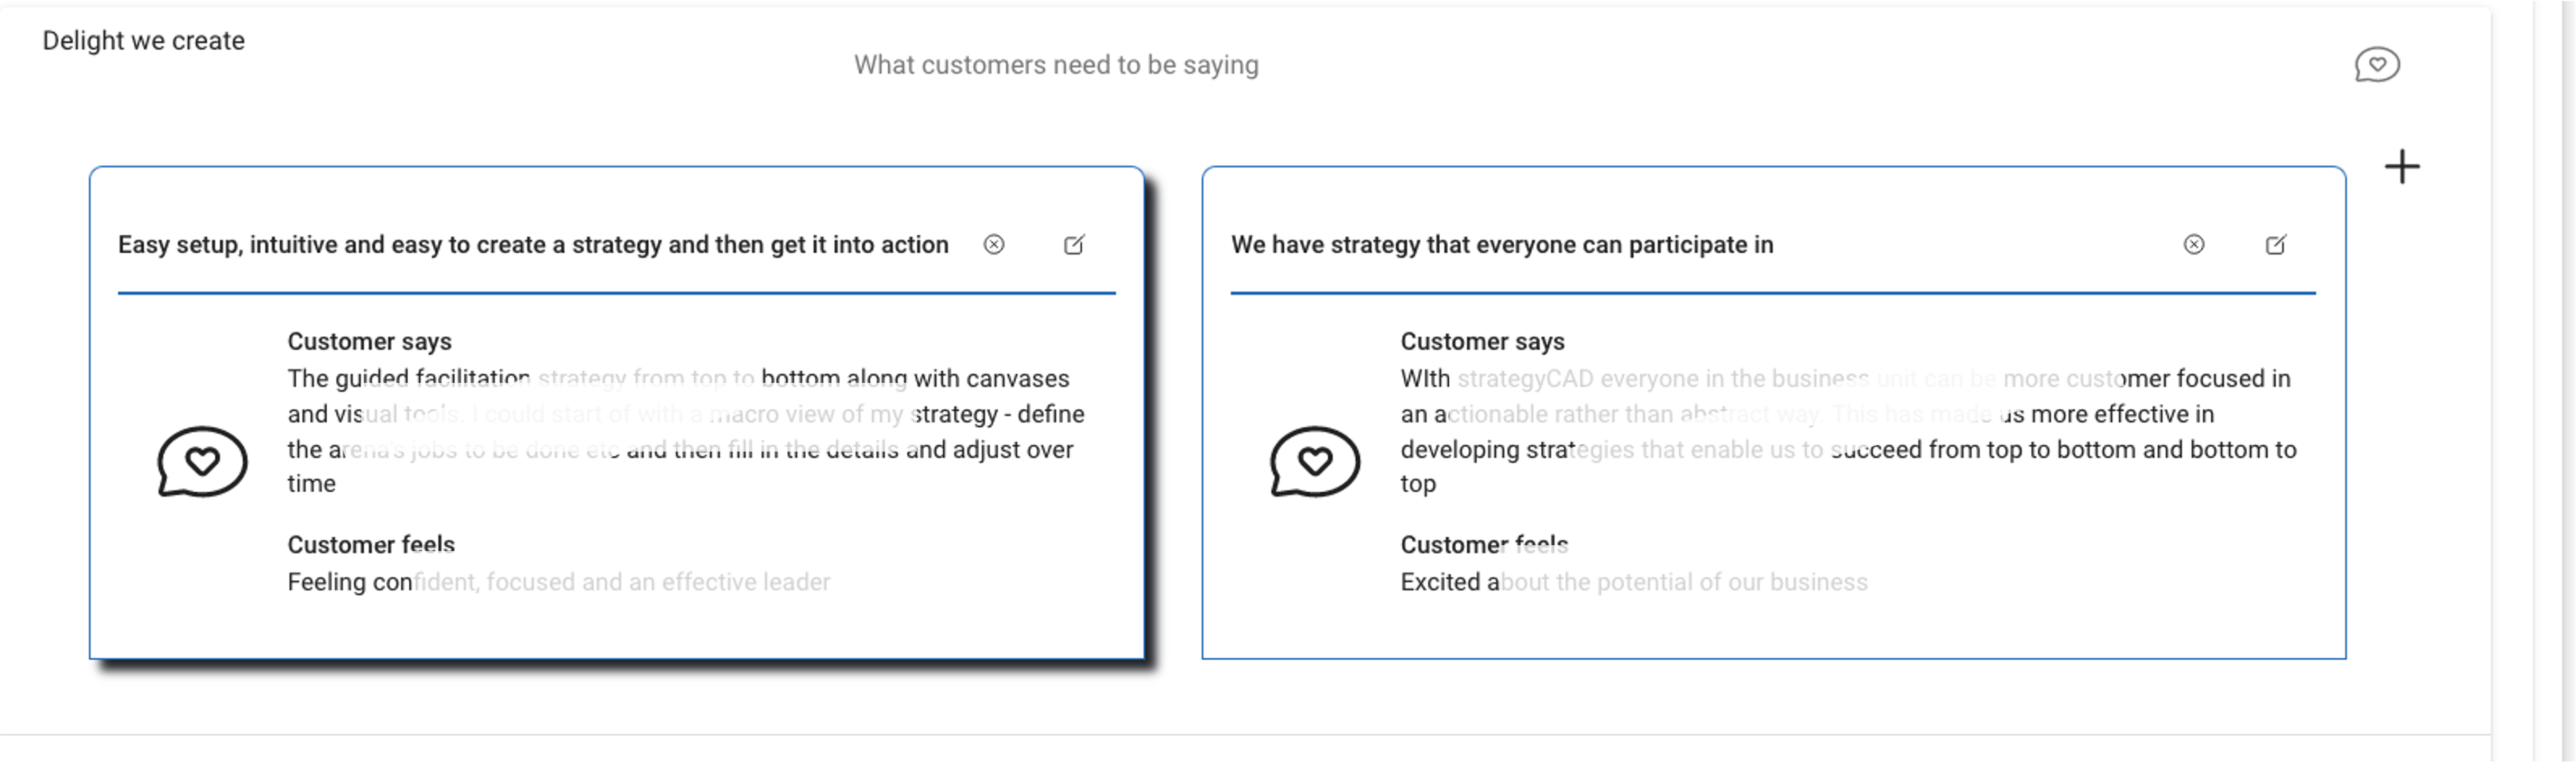This screenshot has width=2576, height=763.
Task: Select the "Excited about the potential" text
Action: [1633, 582]
